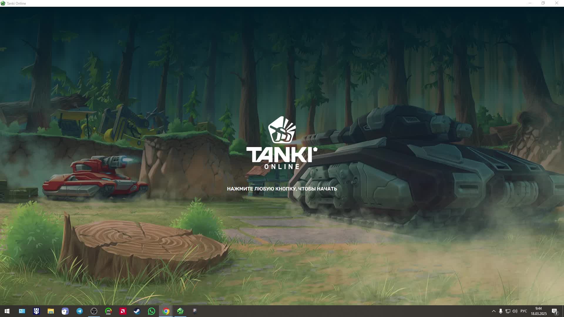
Task: Restore down the Tanki Online window
Action: [x=543, y=3]
